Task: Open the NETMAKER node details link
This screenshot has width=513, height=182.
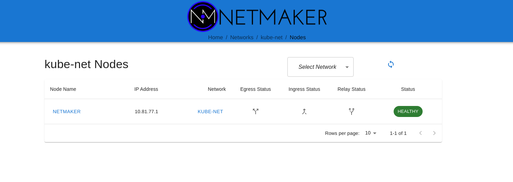Action: click(67, 111)
